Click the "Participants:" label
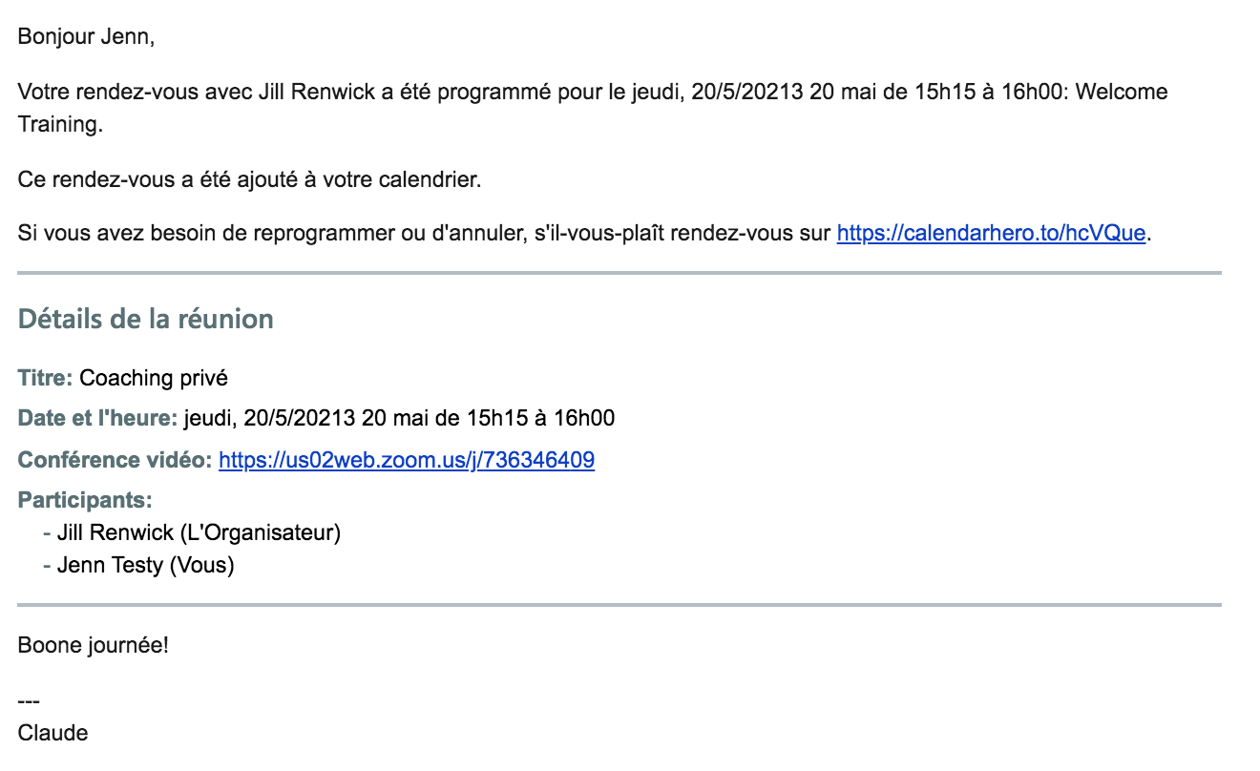The image size is (1260, 771). tap(85, 500)
